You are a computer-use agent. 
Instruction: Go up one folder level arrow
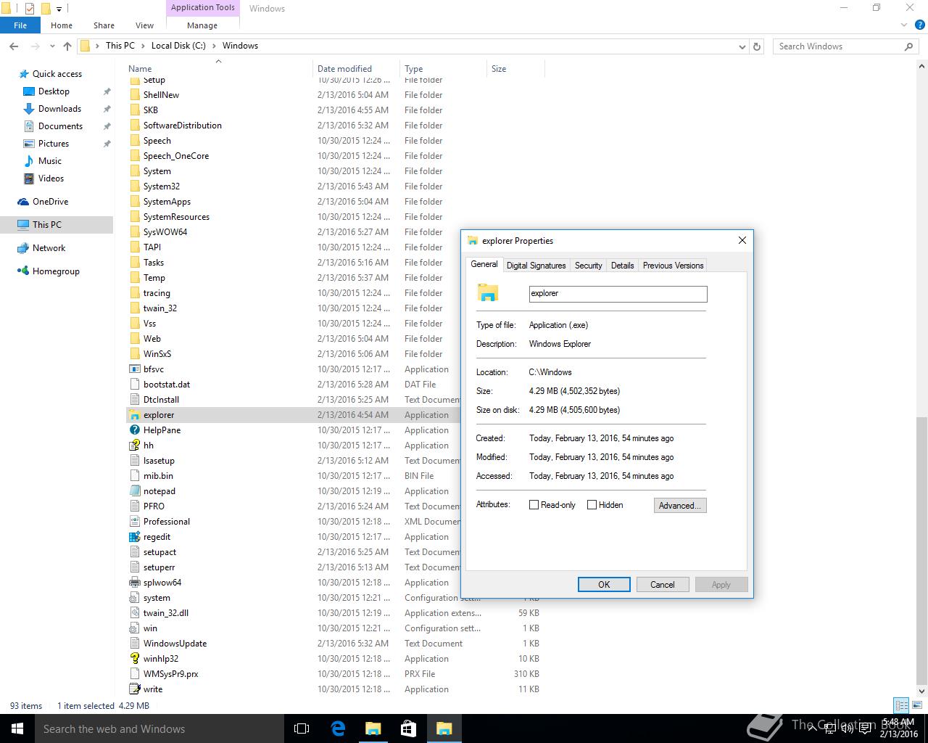pos(67,46)
